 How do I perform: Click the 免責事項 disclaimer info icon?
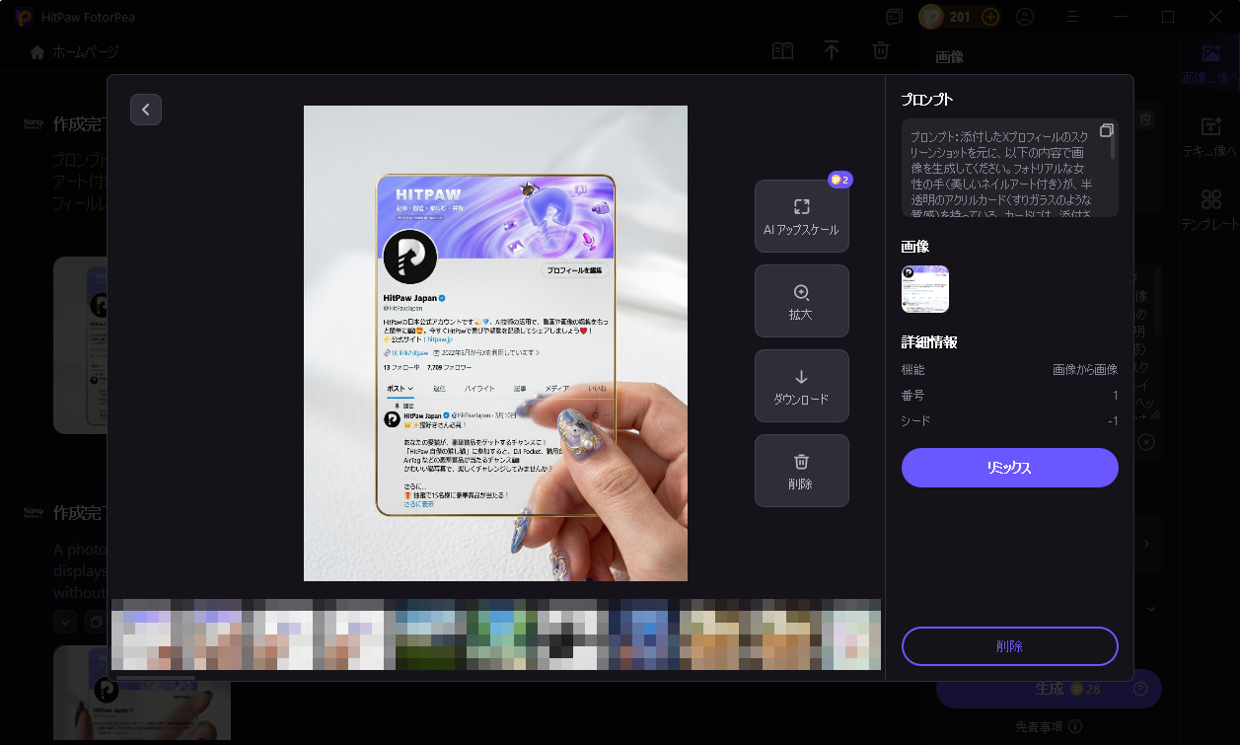pyautogui.click(x=1075, y=726)
